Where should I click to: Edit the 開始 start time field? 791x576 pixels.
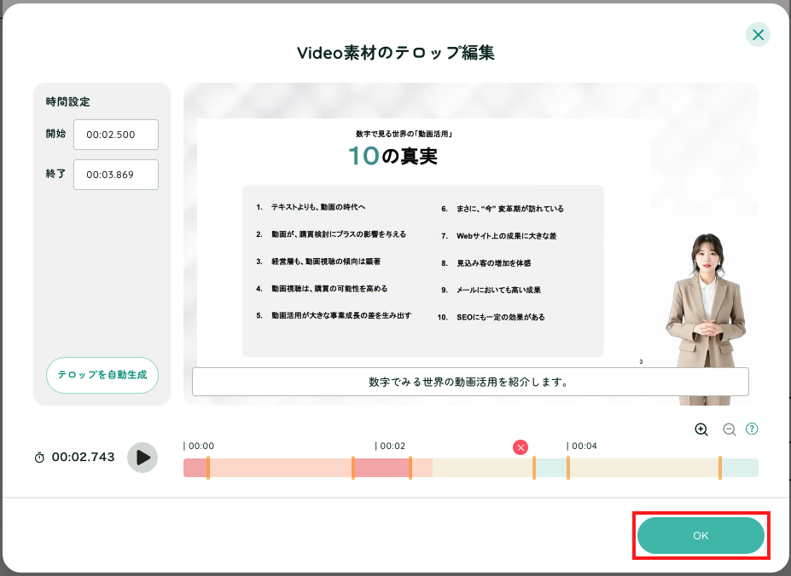pyautogui.click(x=116, y=135)
